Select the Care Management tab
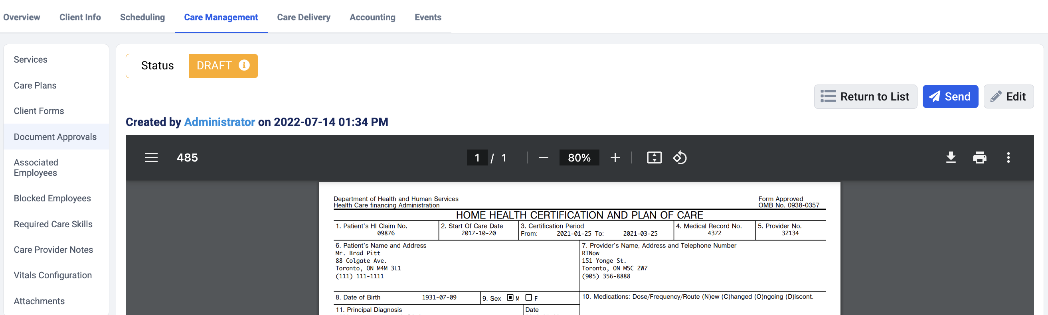The image size is (1048, 315). pyautogui.click(x=221, y=17)
